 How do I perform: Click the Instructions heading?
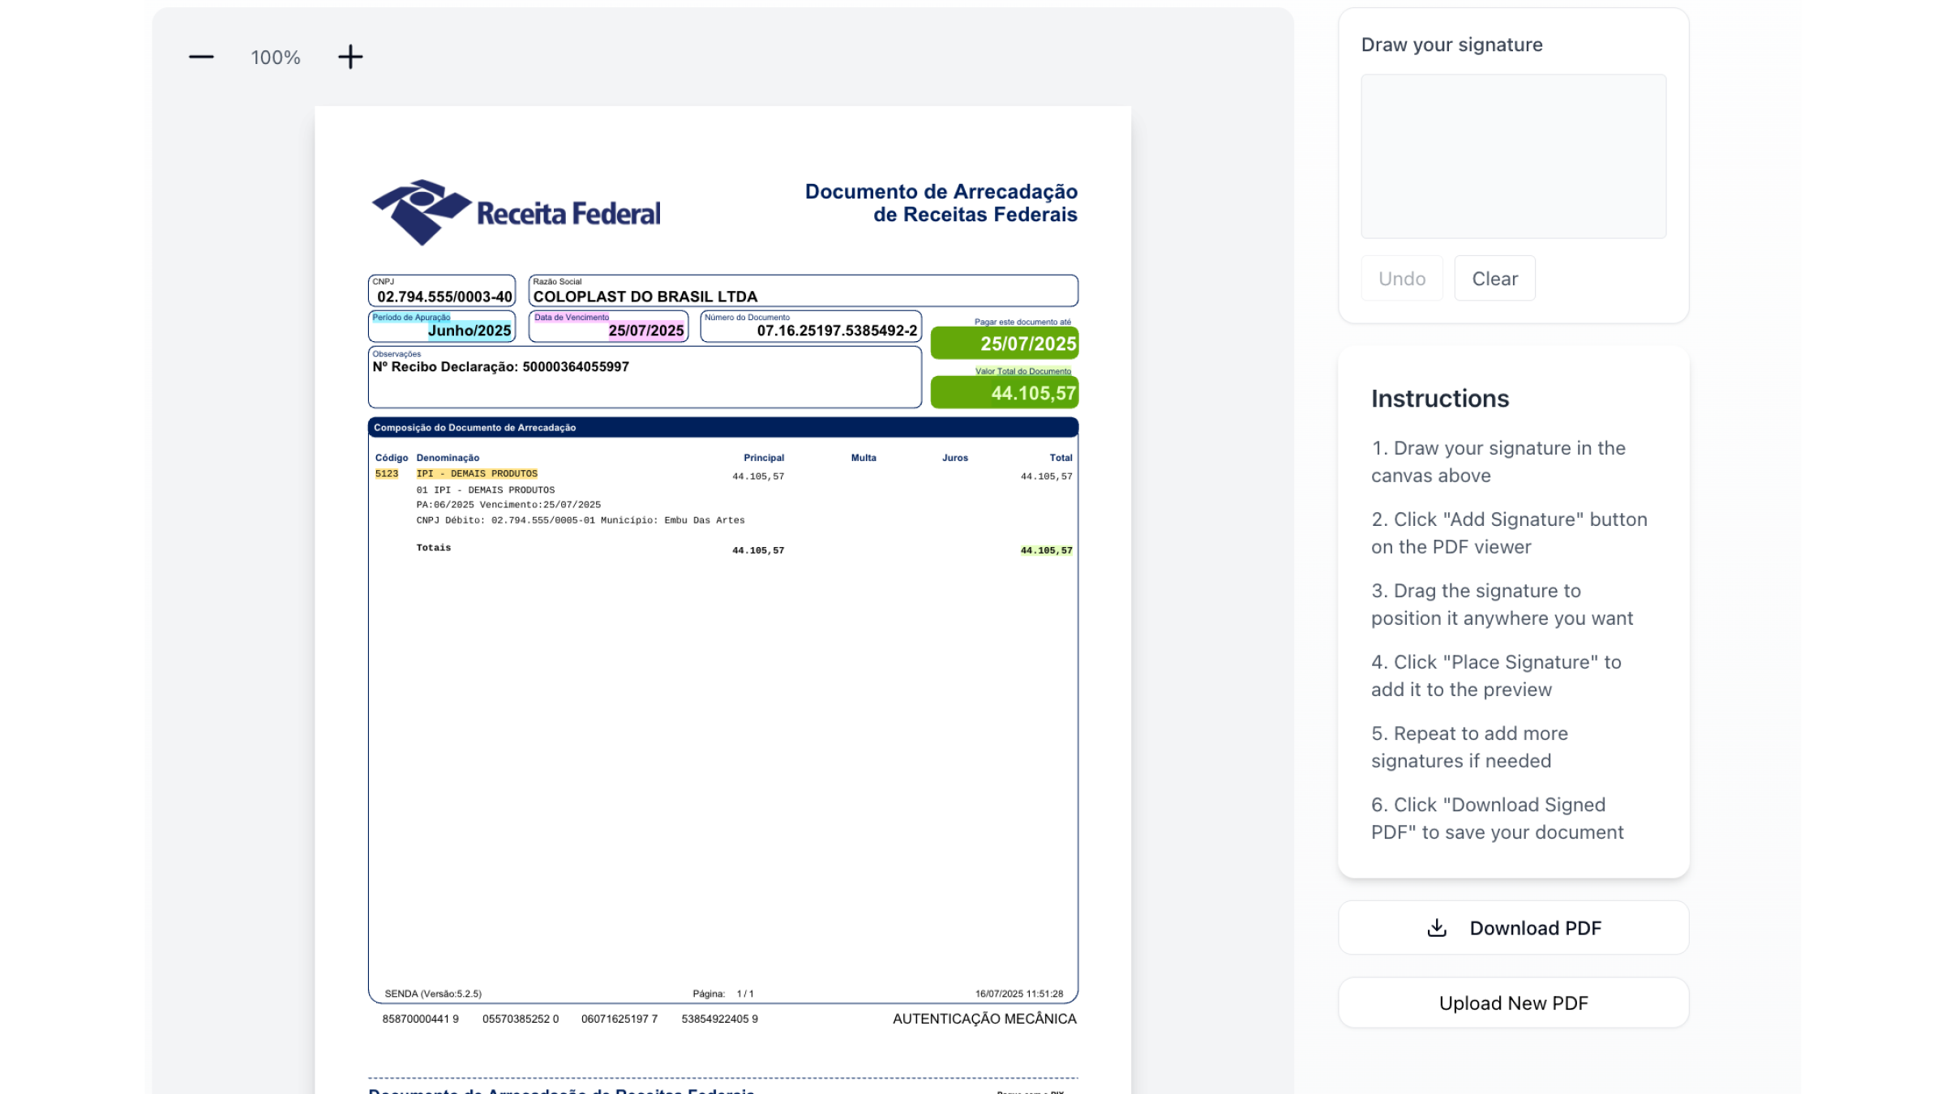point(1440,399)
